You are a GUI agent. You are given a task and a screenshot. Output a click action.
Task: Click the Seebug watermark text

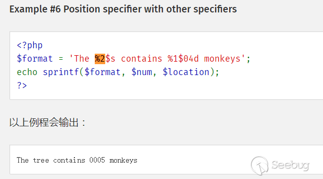point(290,165)
